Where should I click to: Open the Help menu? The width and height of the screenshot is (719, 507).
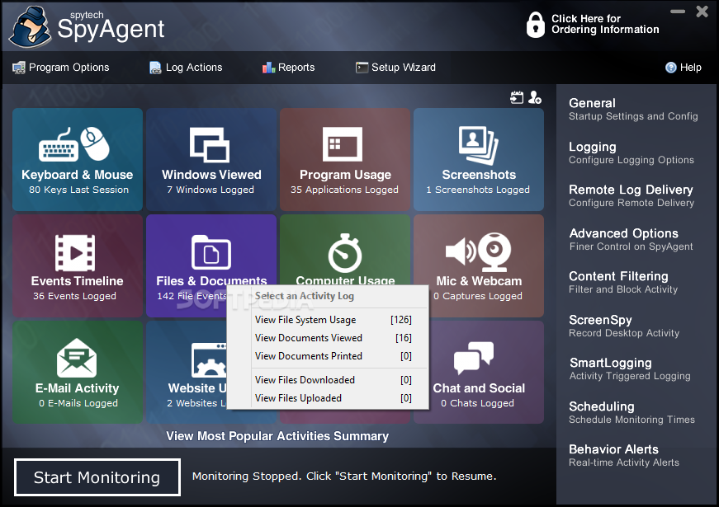pos(684,68)
